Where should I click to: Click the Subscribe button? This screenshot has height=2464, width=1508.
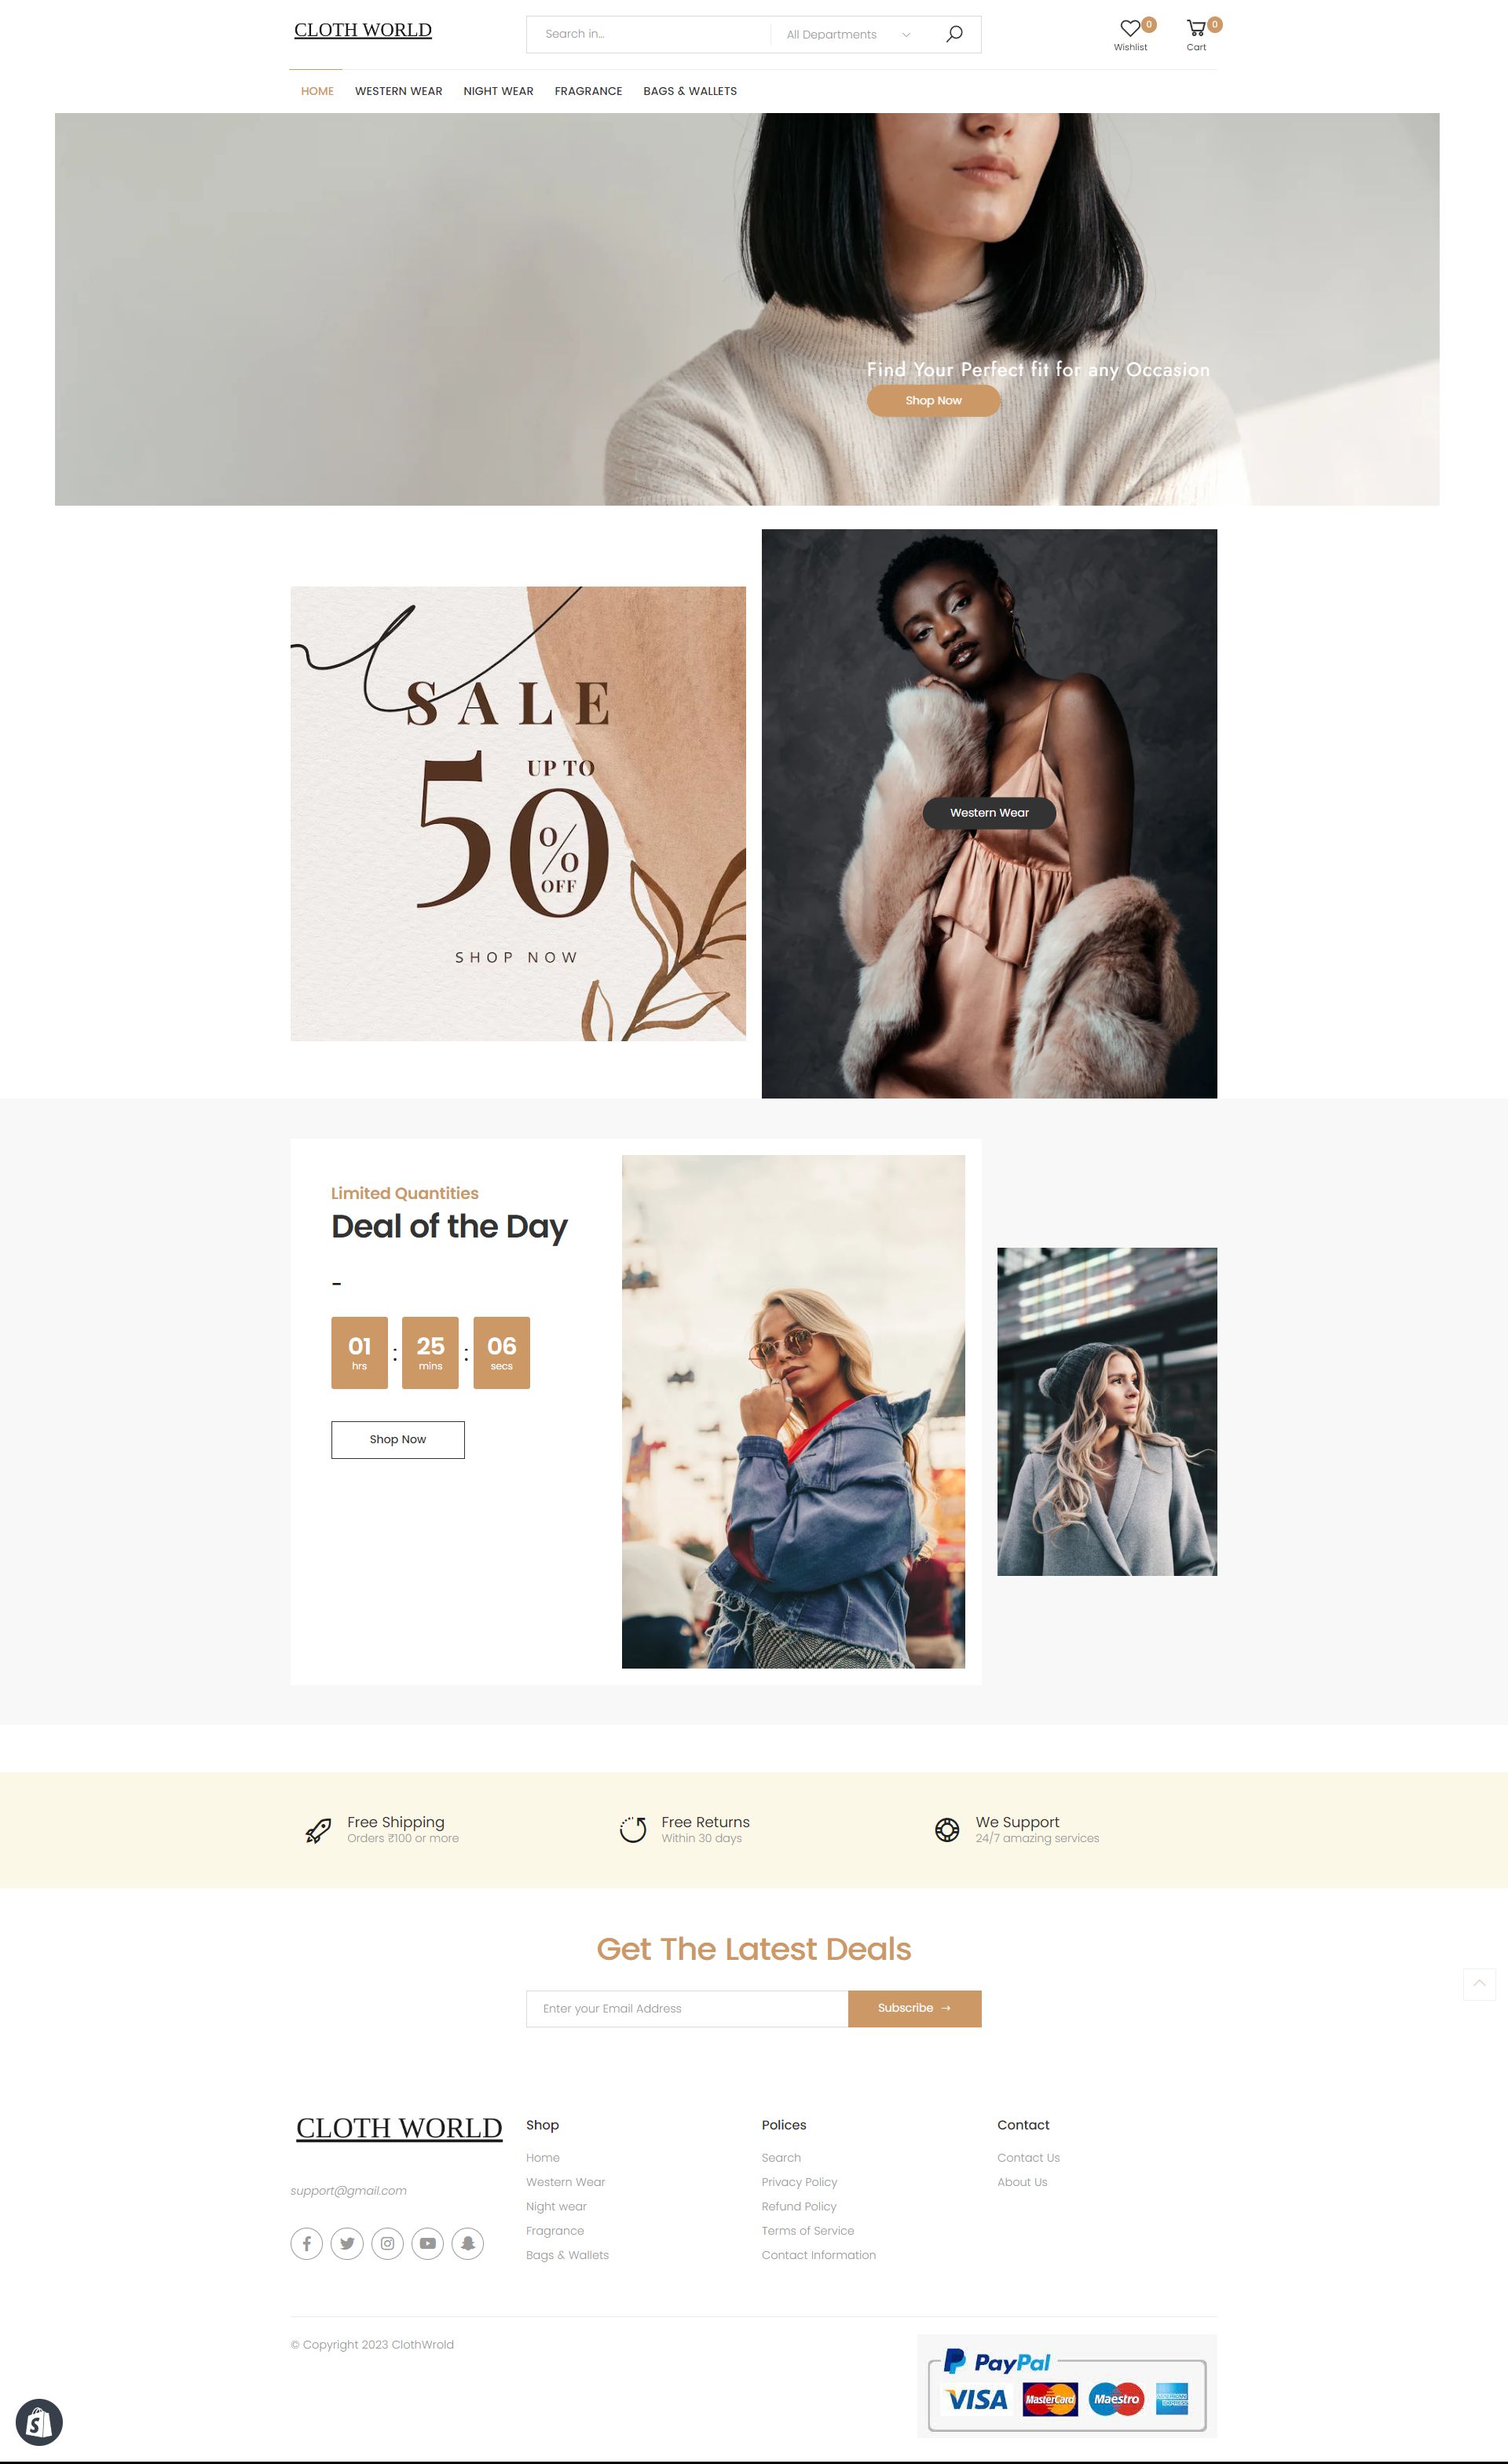(x=914, y=2008)
